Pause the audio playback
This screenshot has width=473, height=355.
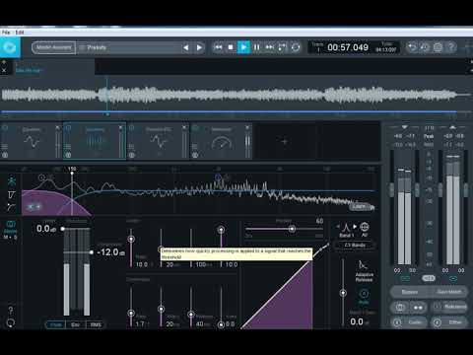(x=256, y=47)
